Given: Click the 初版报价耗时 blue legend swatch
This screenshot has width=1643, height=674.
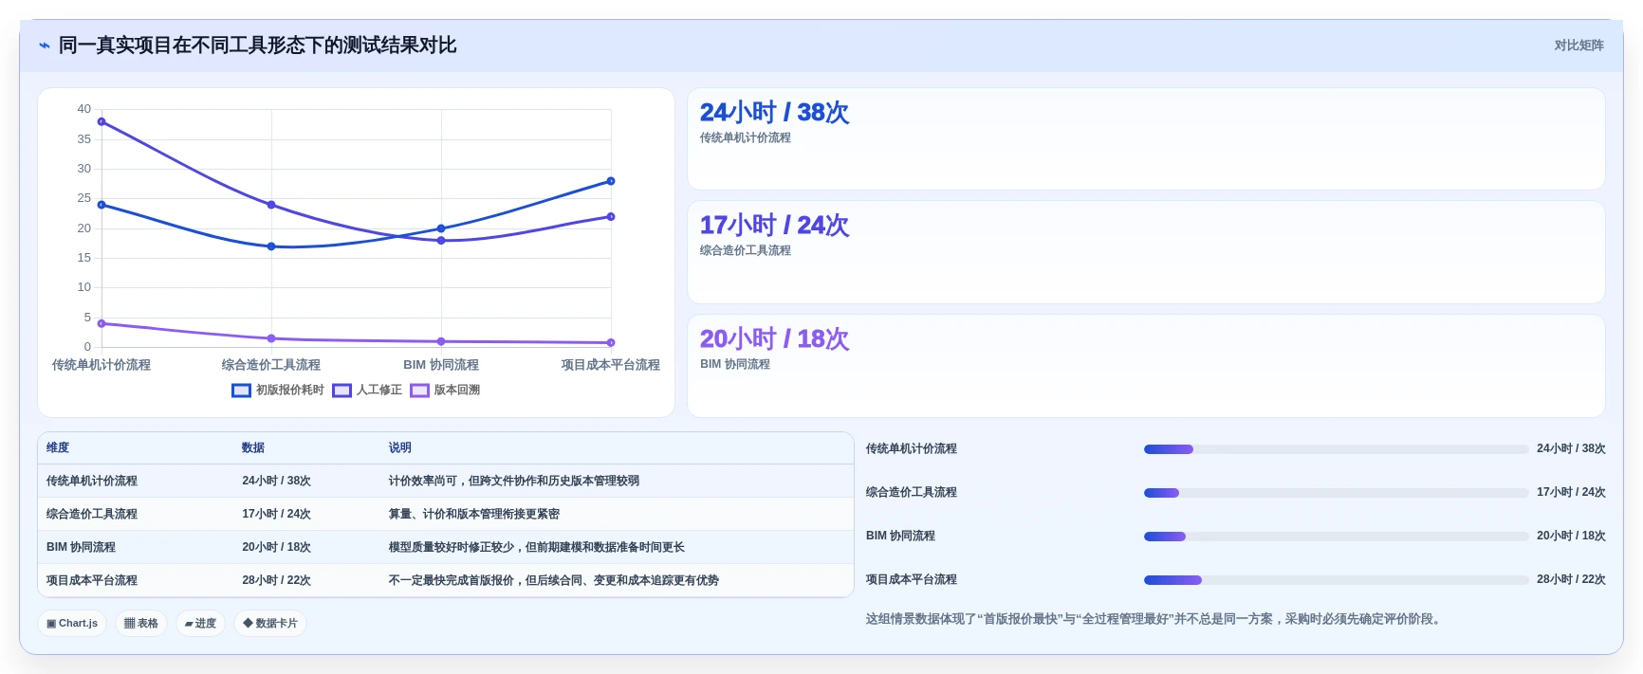Looking at the screenshot, I should pos(241,391).
